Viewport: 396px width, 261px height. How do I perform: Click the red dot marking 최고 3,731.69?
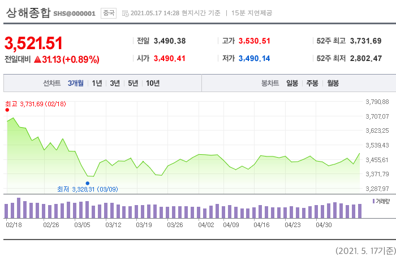(x=7, y=110)
